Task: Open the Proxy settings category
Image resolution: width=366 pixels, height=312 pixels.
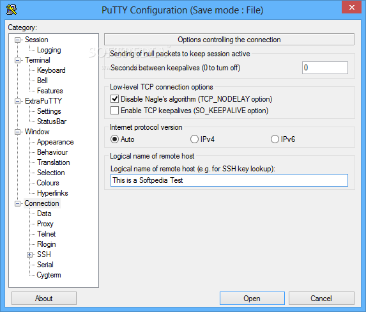Action: (45, 224)
